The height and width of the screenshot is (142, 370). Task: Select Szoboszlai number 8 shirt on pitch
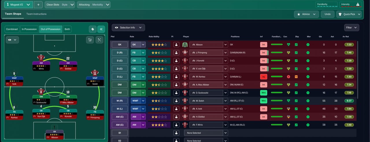(x=41, y=92)
